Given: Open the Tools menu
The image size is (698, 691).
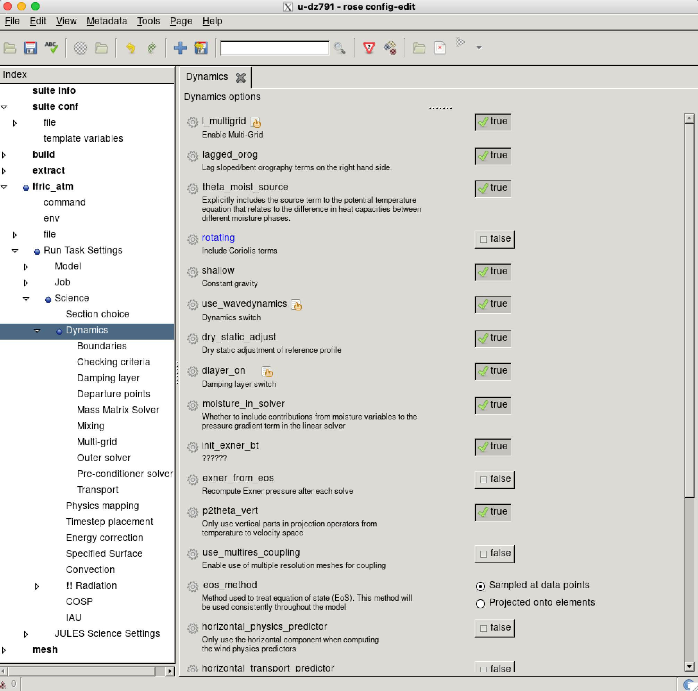Looking at the screenshot, I should (x=148, y=21).
